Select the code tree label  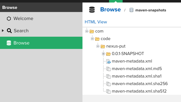coord(105,39)
